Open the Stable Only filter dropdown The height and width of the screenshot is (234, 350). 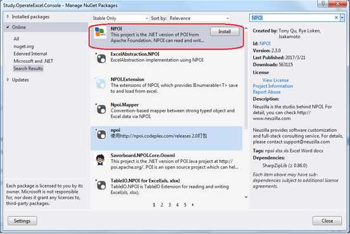[x=120, y=18]
